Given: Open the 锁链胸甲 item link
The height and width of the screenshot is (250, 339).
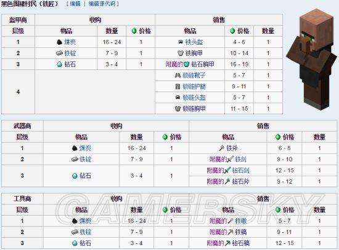Looking at the screenshot, I should pos(194,109).
